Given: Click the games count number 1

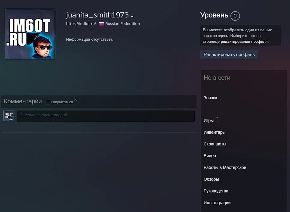Looking at the screenshot, I should 218,120.
